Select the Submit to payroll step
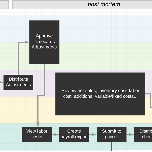The image size is (152, 152). coord(111,134)
